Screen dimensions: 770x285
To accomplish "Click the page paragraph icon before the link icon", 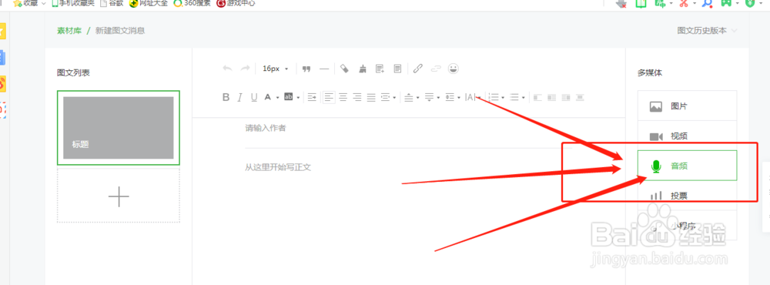I will tap(398, 69).
